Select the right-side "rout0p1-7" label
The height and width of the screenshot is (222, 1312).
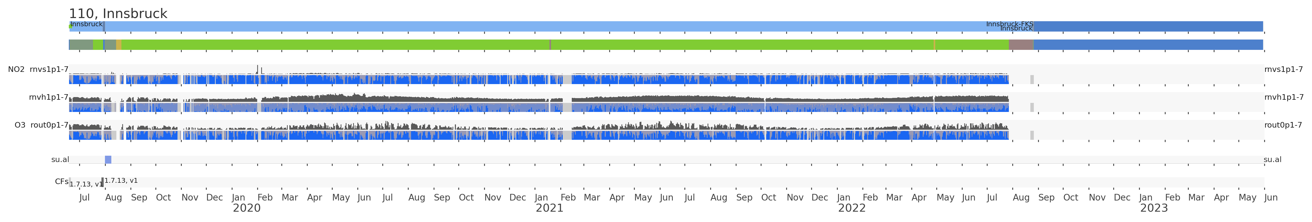coord(1283,125)
